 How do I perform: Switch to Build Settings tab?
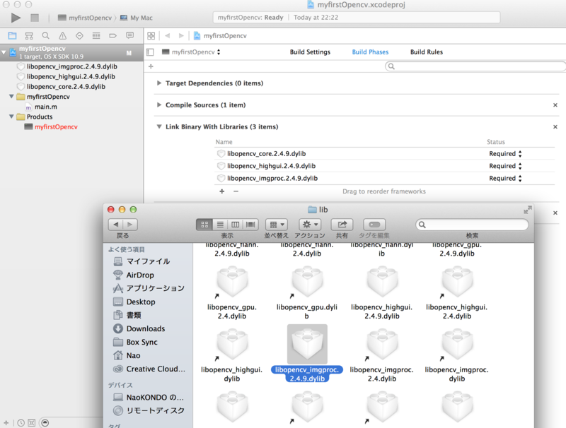[x=310, y=52]
